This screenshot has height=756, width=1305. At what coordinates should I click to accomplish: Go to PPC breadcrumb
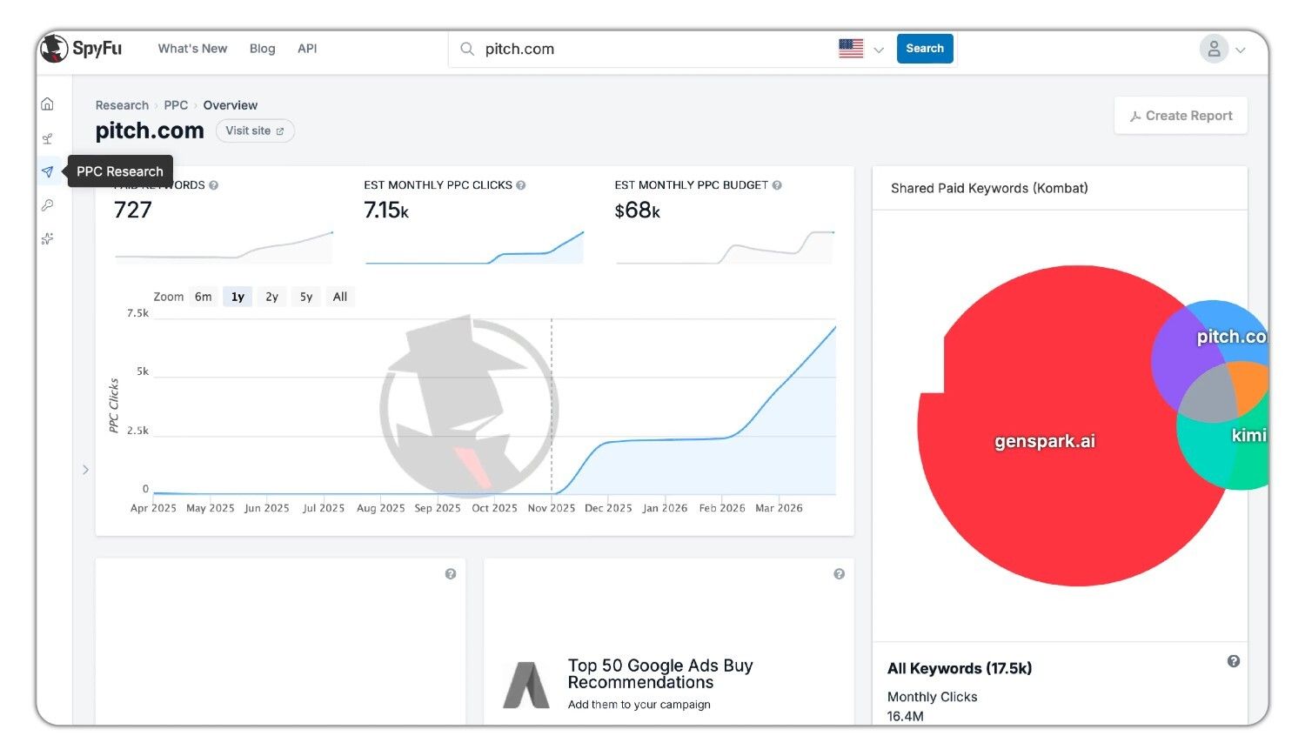pyautogui.click(x=176, y=105)
